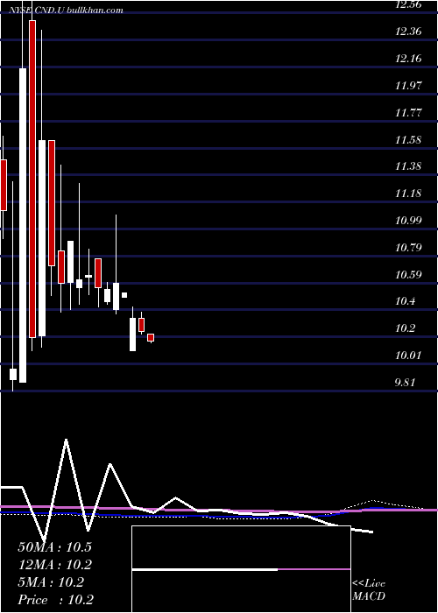Click the 5MA : 10.2 readout
The height and width of the screenshot is (613, 438).
[51, 582]
